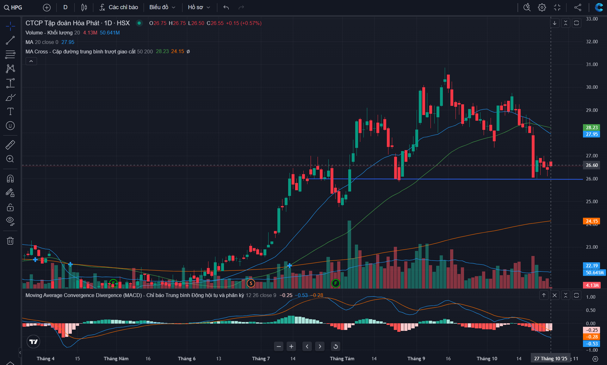Open the HPG symbol search
This screenshot has height=365, width=607.
click(13, 7)
